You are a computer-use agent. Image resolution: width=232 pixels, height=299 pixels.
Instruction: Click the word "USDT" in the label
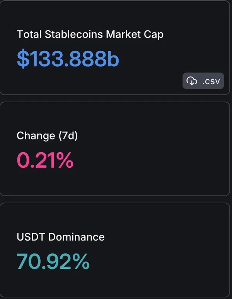pyautogui.click(x=31, y=237)
